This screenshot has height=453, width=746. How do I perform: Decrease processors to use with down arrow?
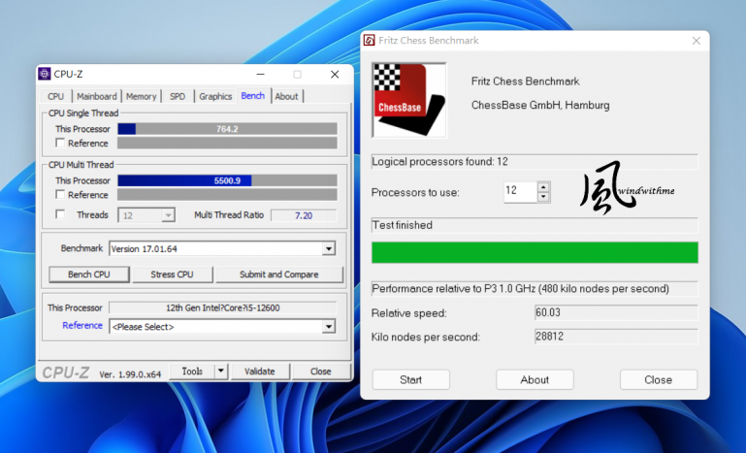click(543, 197)
